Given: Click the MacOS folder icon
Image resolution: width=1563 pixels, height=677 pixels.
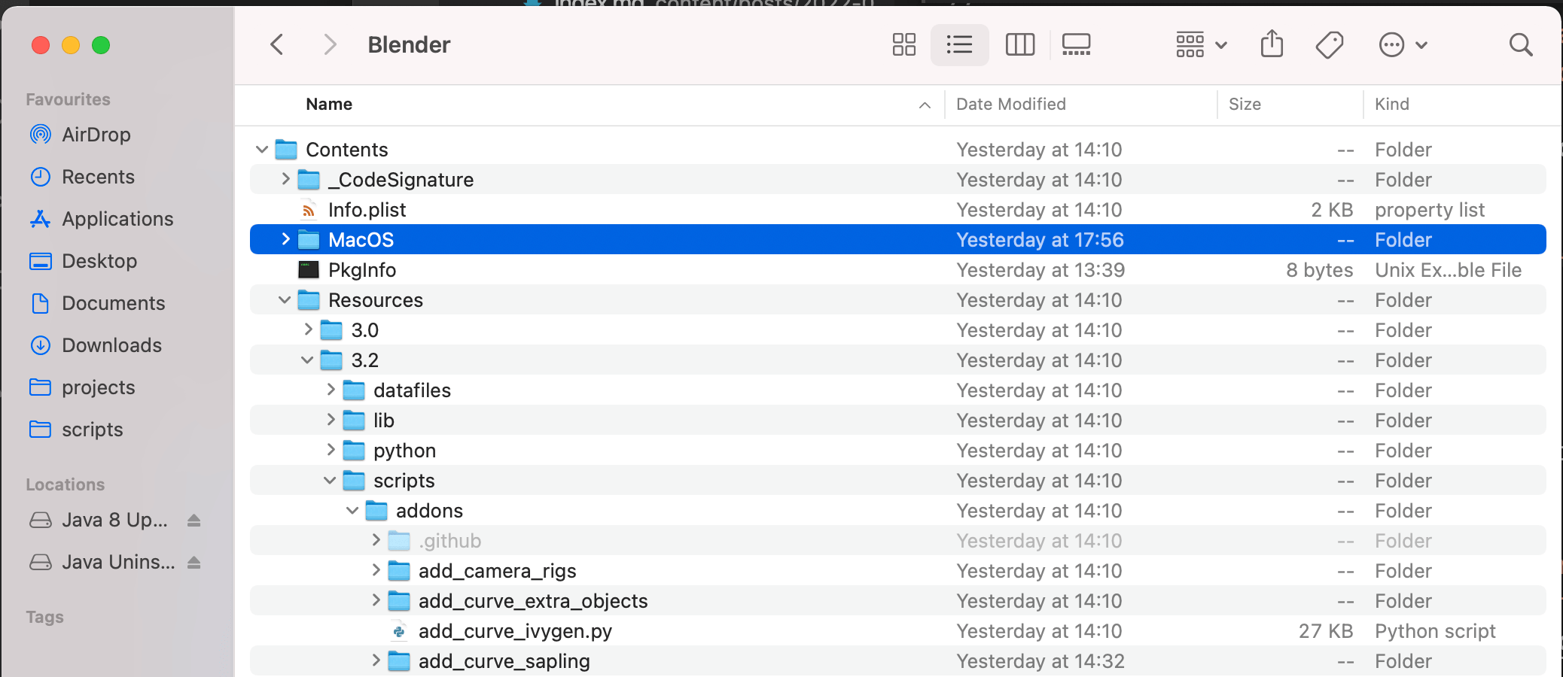Looking at the screenshot, I should (309, 240).
